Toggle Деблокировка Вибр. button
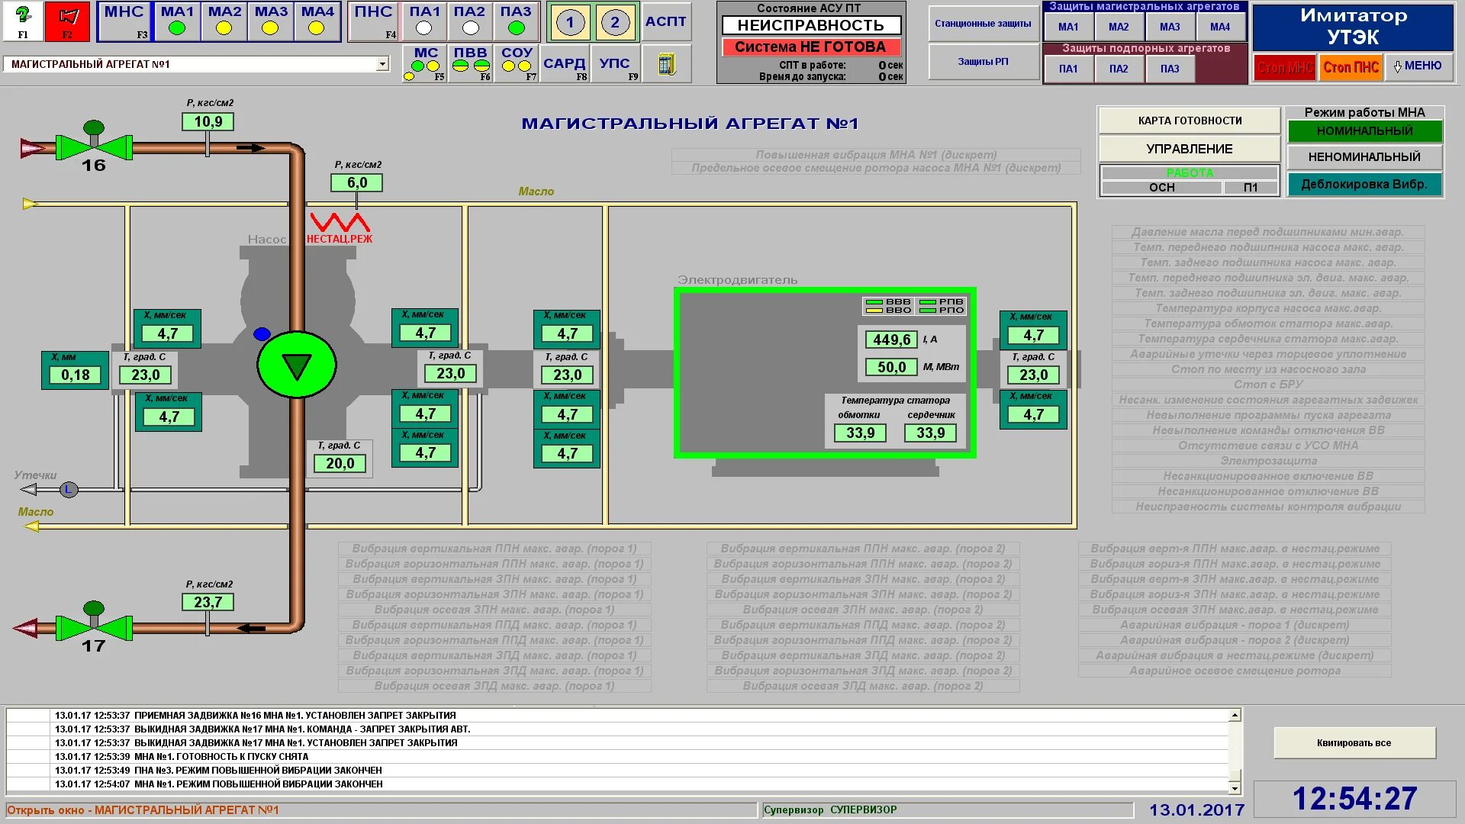Viewport: 1465px width, 824px height. click(x=1364, y=185)
